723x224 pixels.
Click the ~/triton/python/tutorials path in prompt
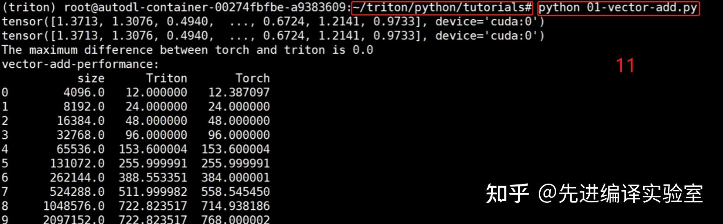441,8
